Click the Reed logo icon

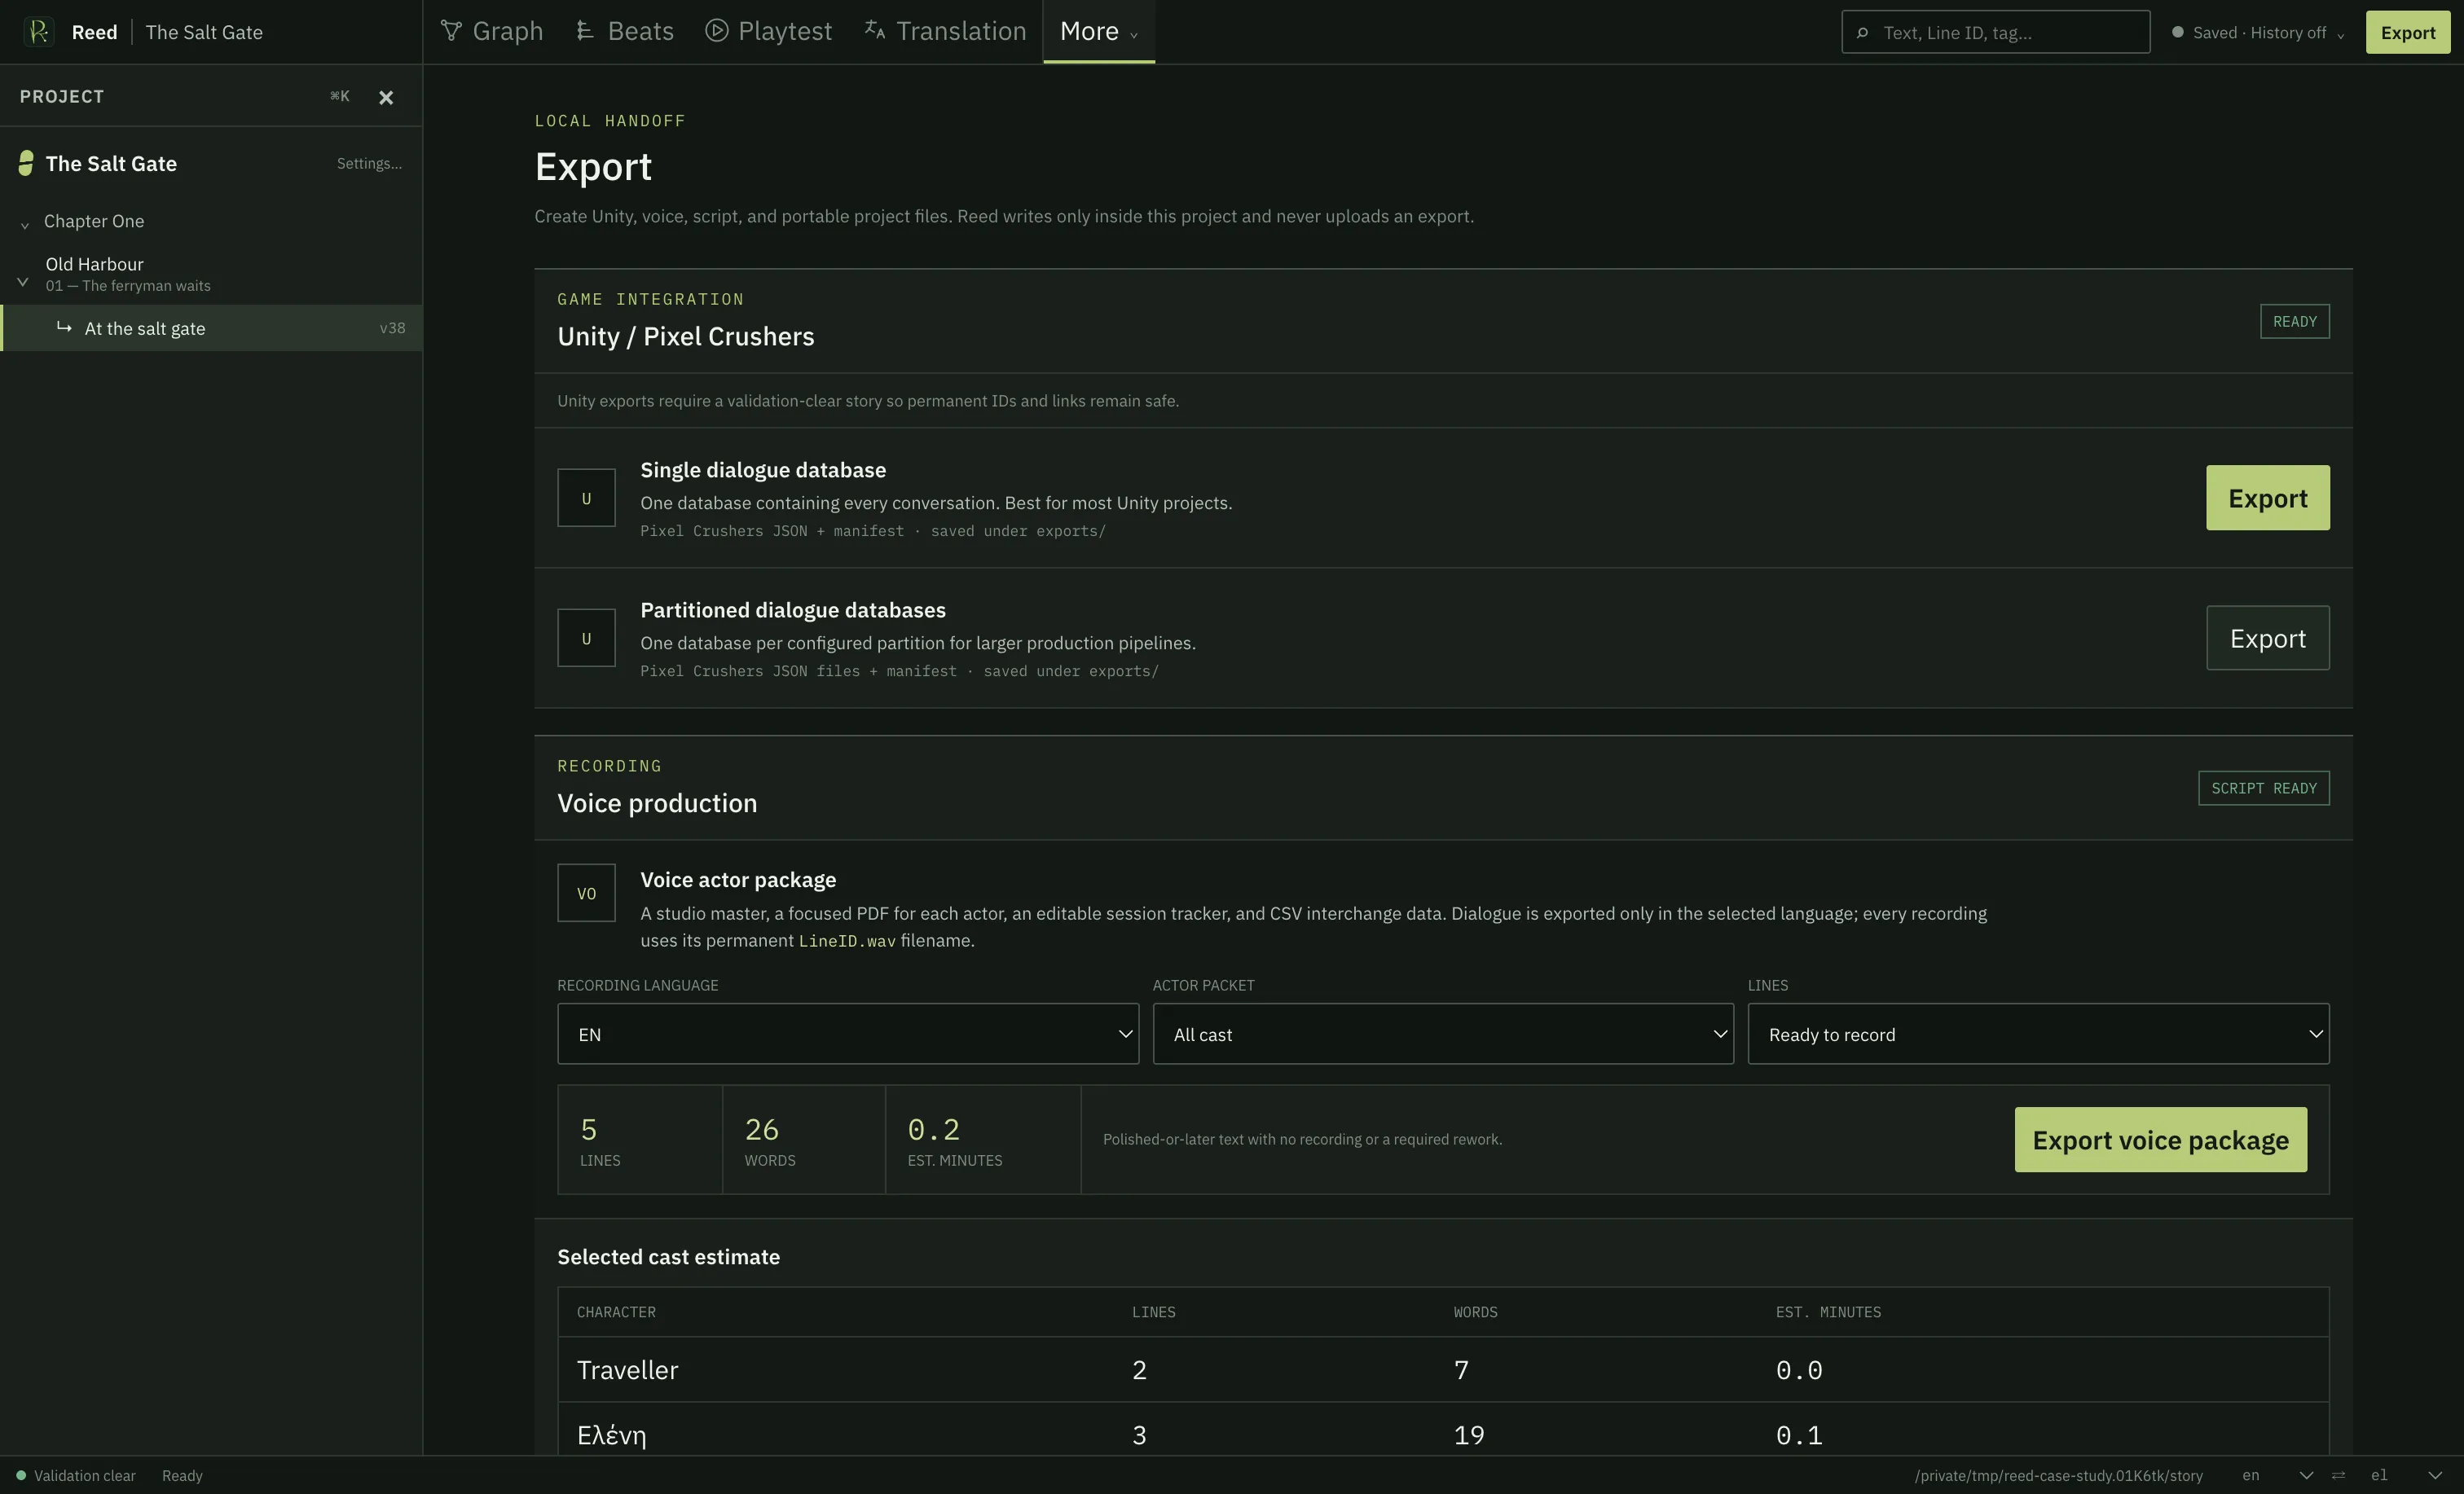(38, 32)
